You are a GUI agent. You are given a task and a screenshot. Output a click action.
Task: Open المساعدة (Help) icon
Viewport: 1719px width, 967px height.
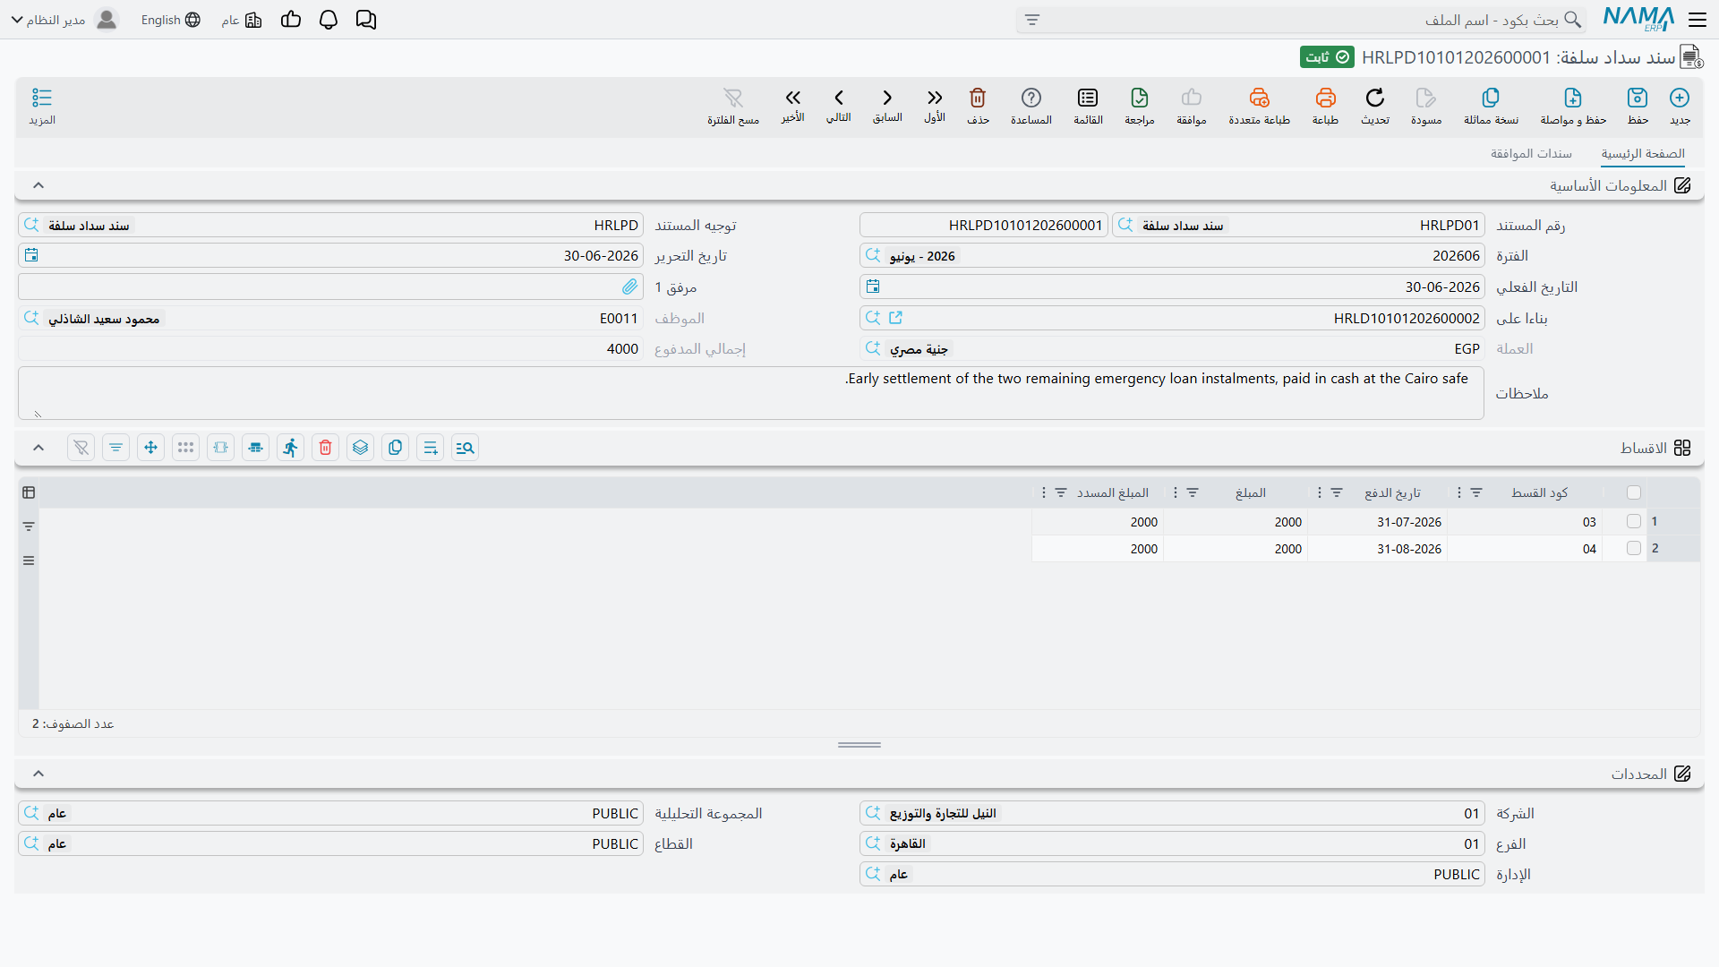[x=1031, y=98]
